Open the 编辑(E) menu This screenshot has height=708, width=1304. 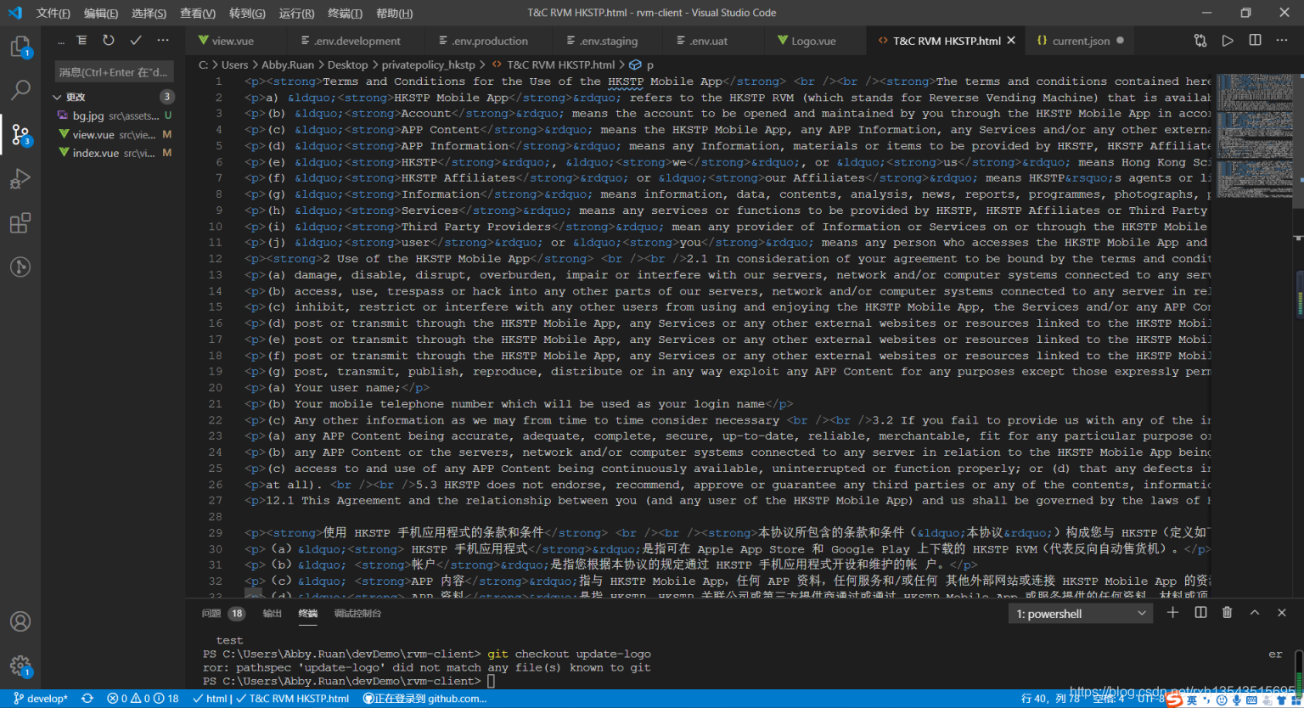coord(101,13)
